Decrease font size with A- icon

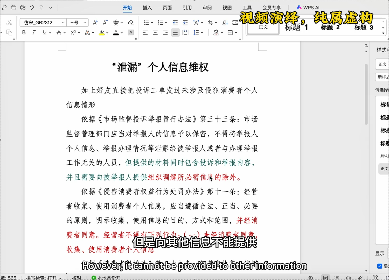(x=105, y=23)
